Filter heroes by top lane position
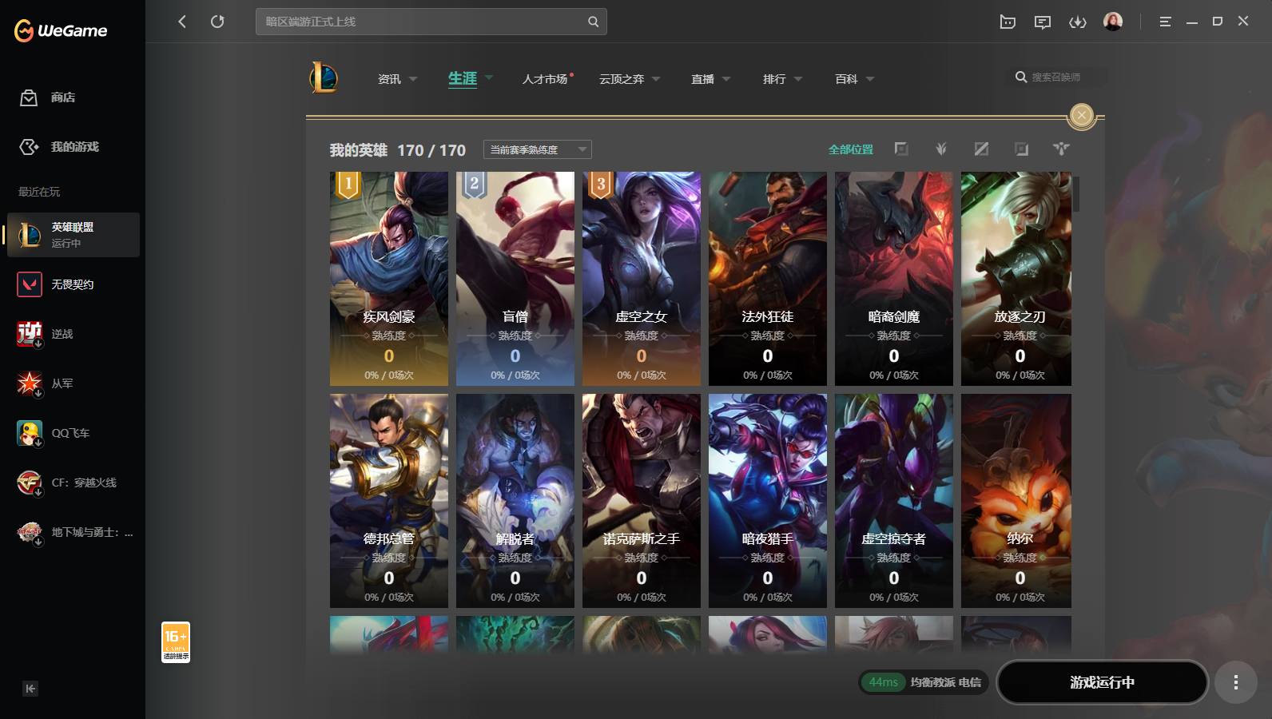Viewport: 1272px width, 719px height. point(901,149)
